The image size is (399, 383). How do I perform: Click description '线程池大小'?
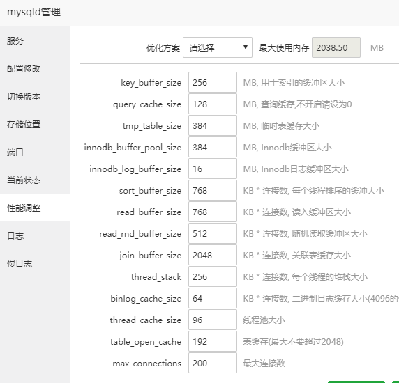pos(264,320)
